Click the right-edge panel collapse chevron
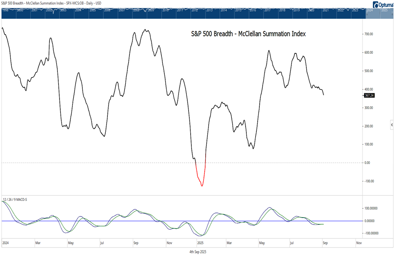Image resolution: width=395 pixels, height=258 pixels. (392, 125)
